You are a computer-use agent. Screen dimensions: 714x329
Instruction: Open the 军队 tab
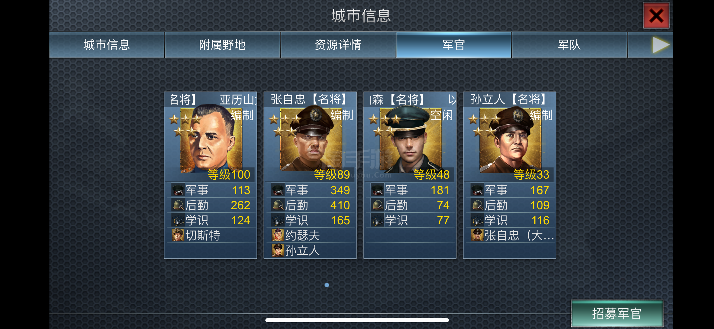tap(569, 45)
